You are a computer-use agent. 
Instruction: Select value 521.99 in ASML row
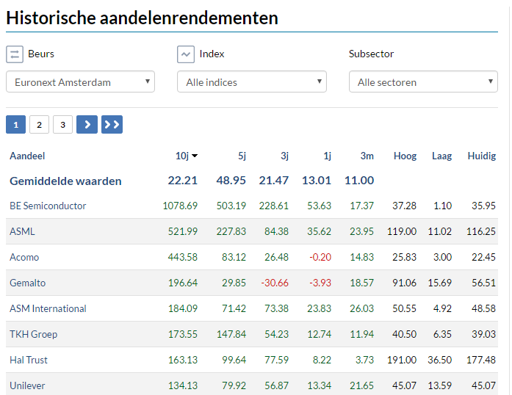183,231
